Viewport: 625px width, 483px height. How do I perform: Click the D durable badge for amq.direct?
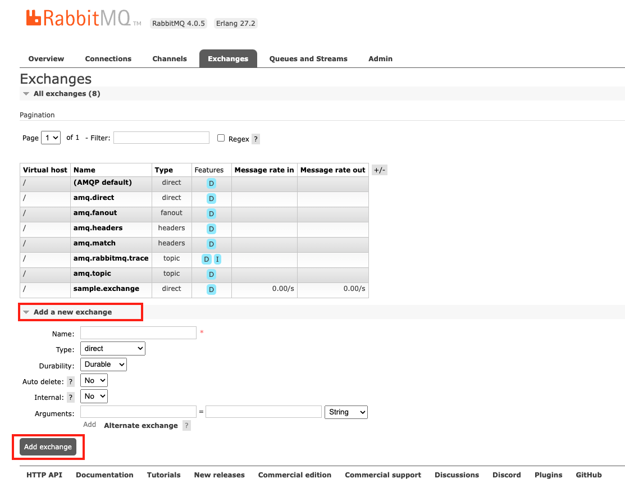pos(212,198)
